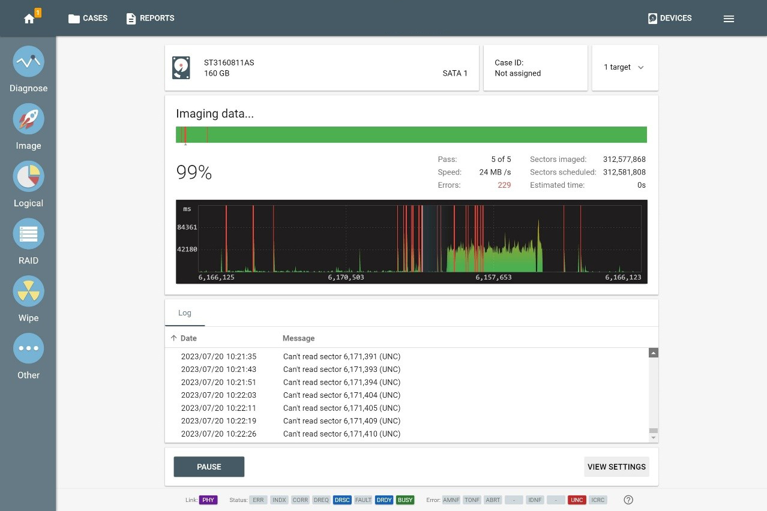Select log entry for sector 6,171,404
This screenshot has height=511, width=767.
(407, 395)
